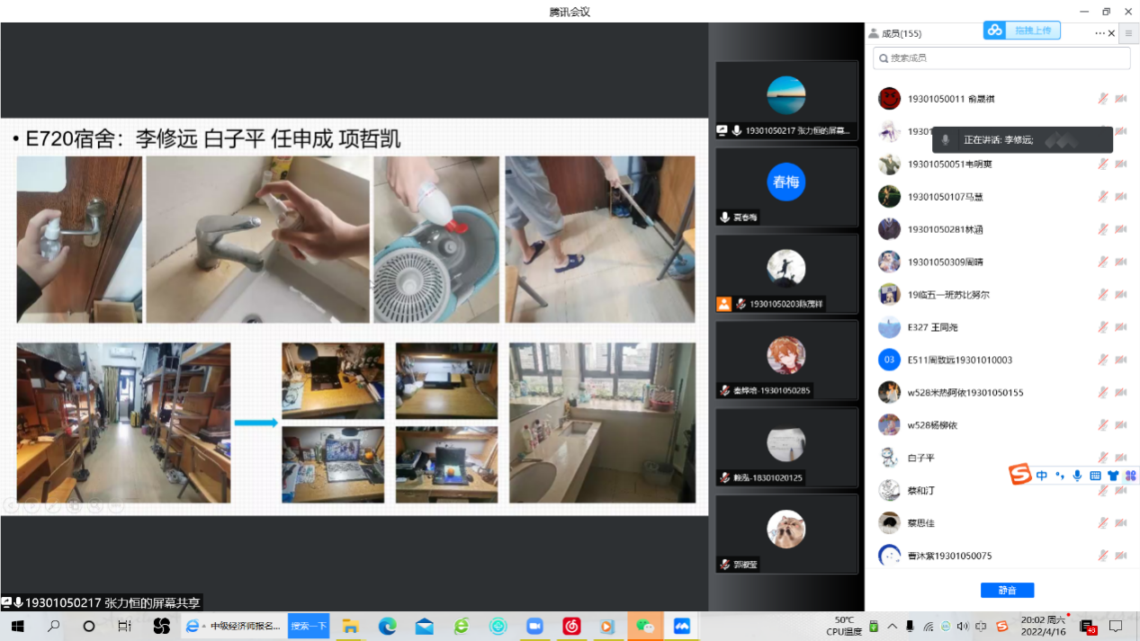This screenshot has height=641, width=1140.
Task: Select member E511周致远19301010003
Action: [x=1001, y=360]
